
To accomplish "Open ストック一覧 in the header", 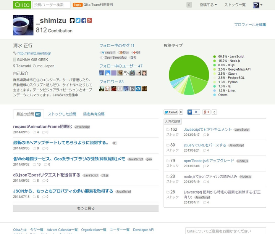I will point(235,5).
